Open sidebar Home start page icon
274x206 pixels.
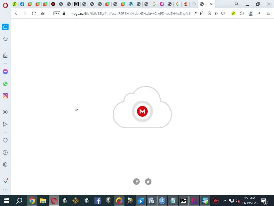(x=5, y=27)
